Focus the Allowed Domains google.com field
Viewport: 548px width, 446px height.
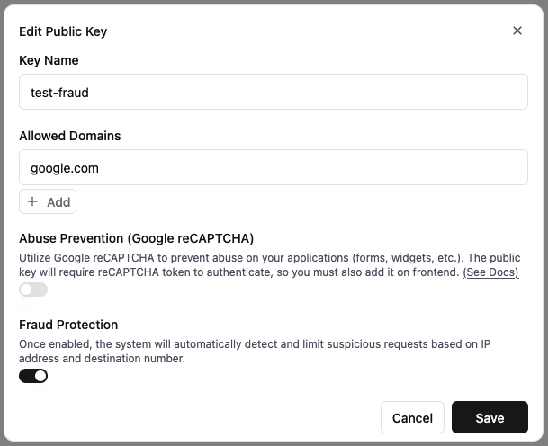[x=273, y=167]
